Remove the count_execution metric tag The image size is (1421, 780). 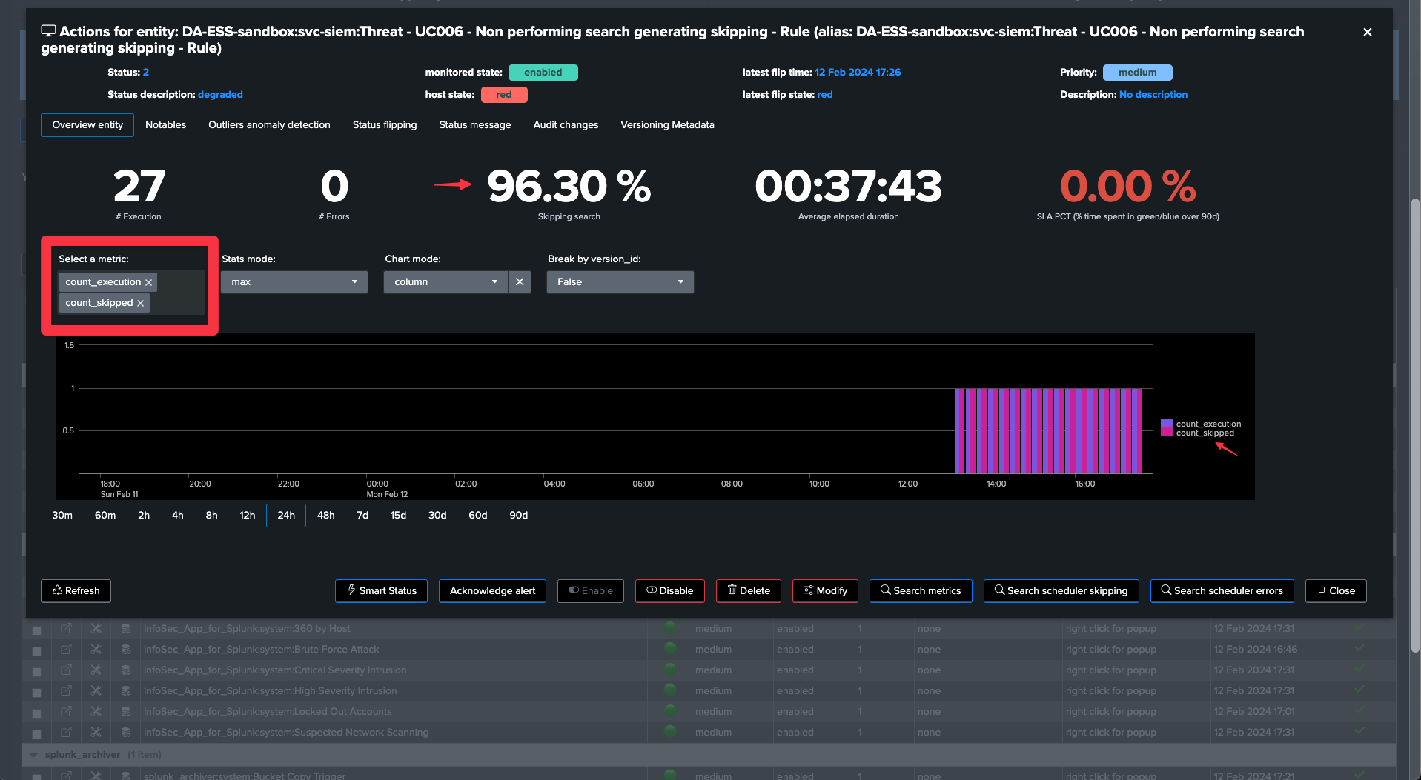(x=148, y=282)
